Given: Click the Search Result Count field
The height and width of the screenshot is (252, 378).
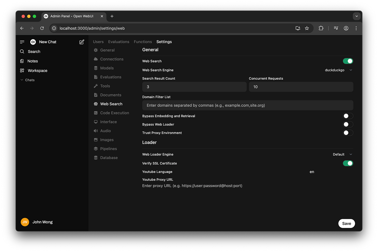Looking at the screenshot, I should click(x=194, y=87).
